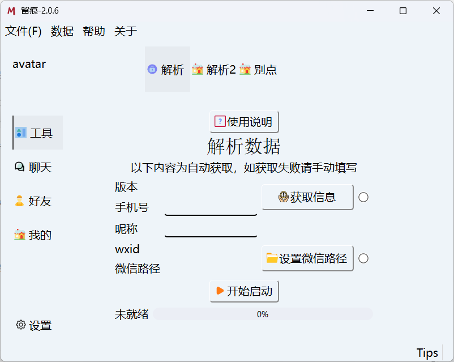Open the 别点 tab
The height and width of the screenshot is (362, 454).
pos(259,70)
